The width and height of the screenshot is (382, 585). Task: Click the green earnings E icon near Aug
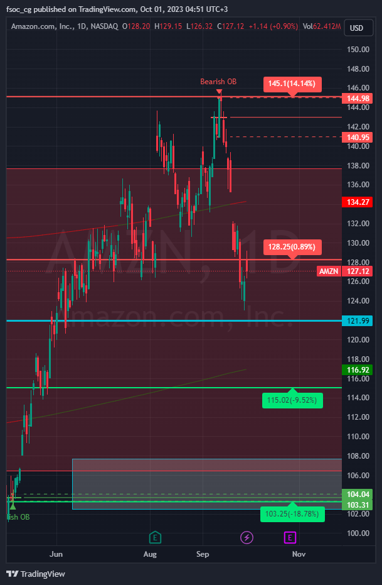[x=155, y=538]
